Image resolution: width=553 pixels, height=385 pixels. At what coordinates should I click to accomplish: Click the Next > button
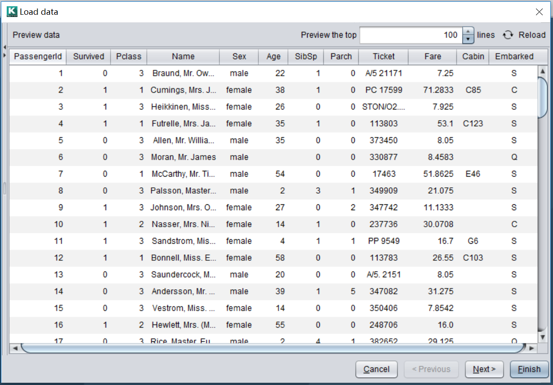coord(484,369)
